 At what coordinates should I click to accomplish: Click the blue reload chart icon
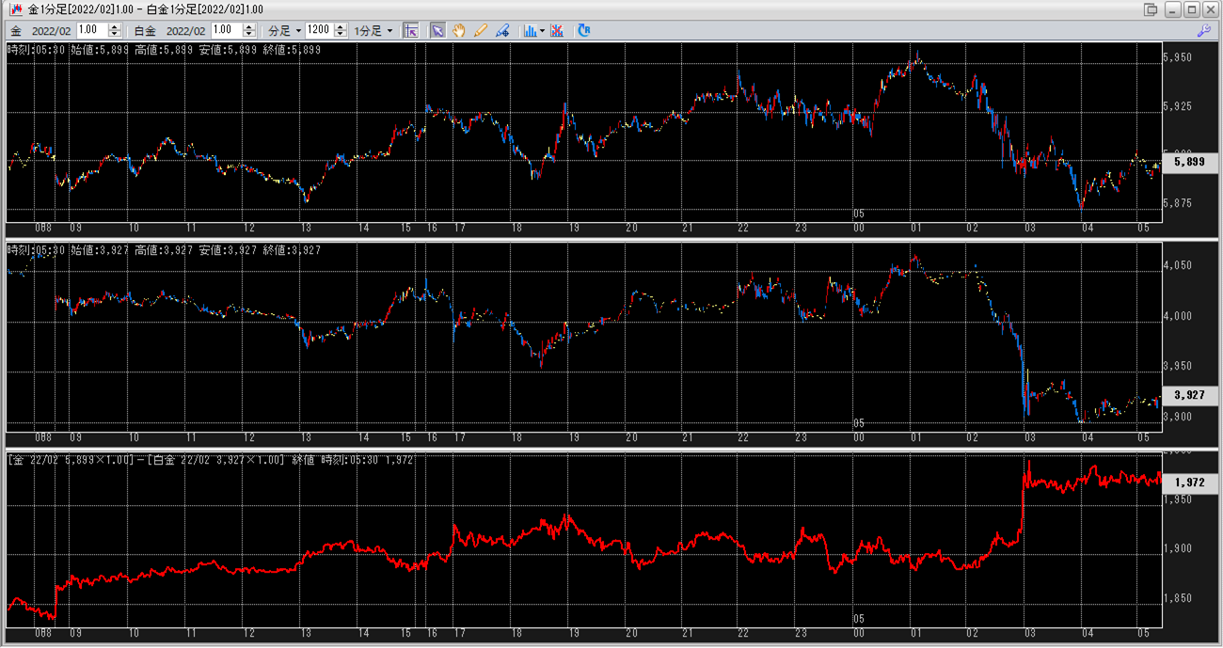tap(584, 30)
